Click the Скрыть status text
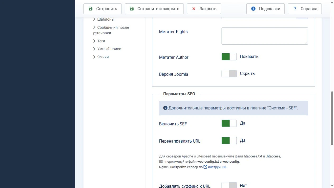Viewport: 334px width, 188px height. point(247,73)
